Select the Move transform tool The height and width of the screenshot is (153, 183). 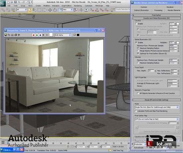(50, 10)
